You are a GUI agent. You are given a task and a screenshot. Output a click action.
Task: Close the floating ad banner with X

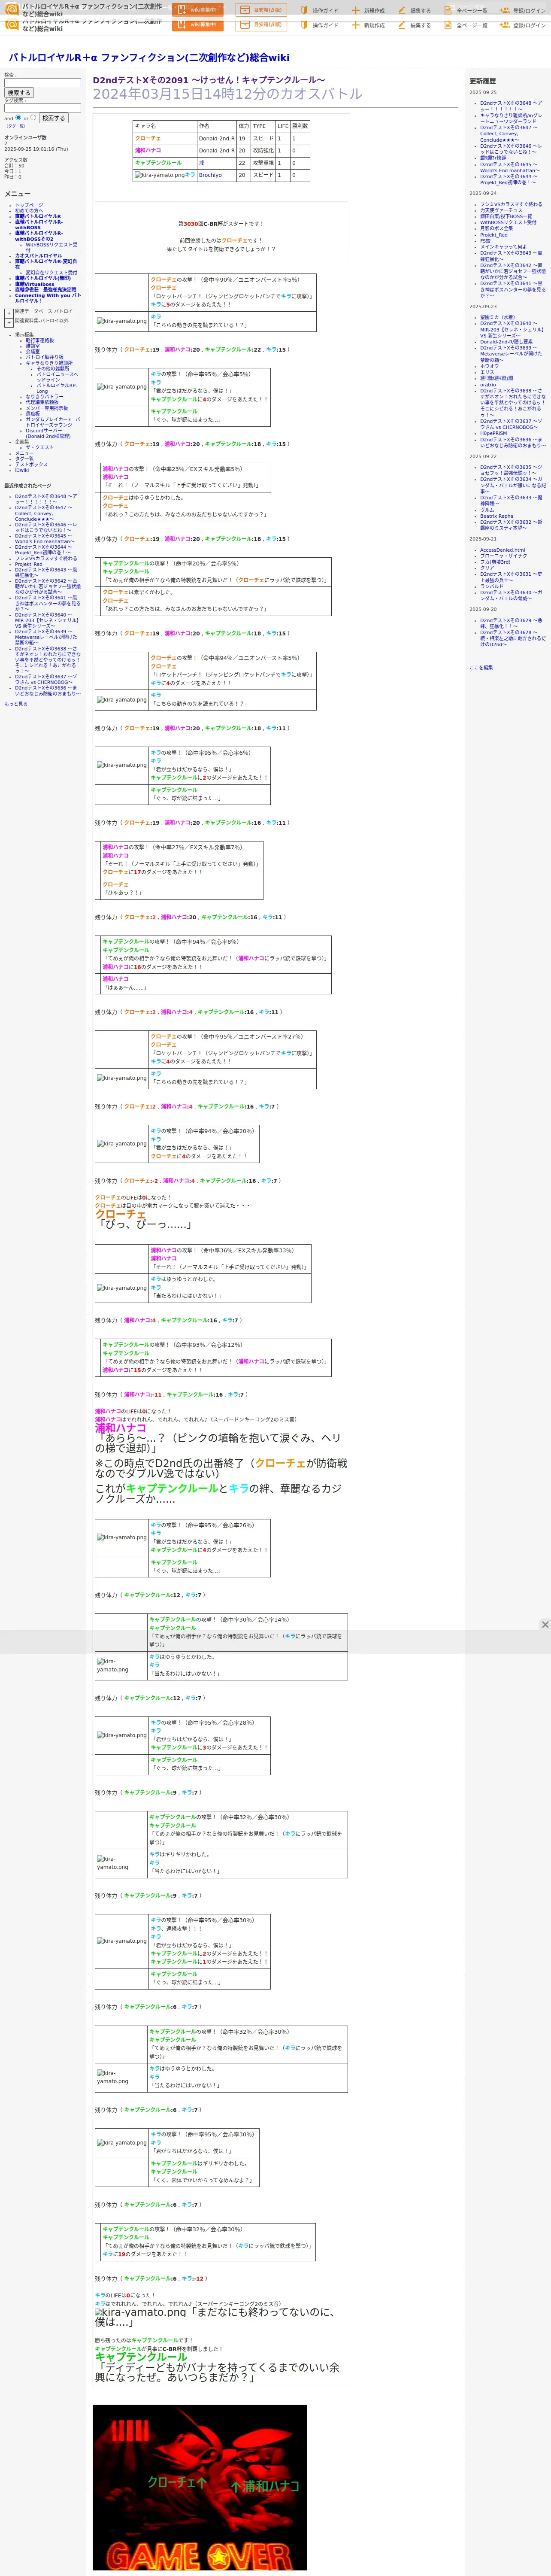coord(545,1625)
